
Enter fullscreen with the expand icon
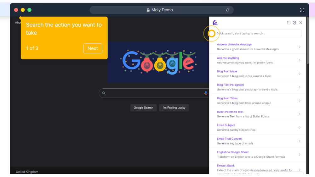(x=302, y=10)
